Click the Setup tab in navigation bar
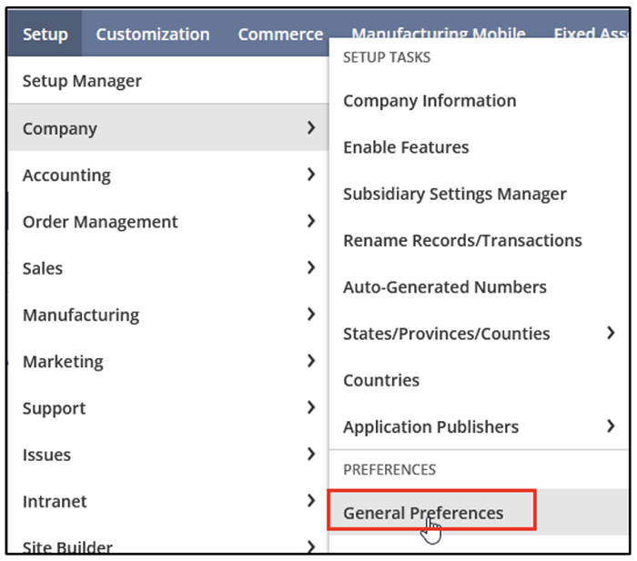The height and width of the screenshot is (561, 637). tap(45, 35)
